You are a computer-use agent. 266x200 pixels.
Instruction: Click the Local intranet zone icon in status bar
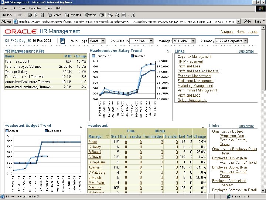click(229, 197)
